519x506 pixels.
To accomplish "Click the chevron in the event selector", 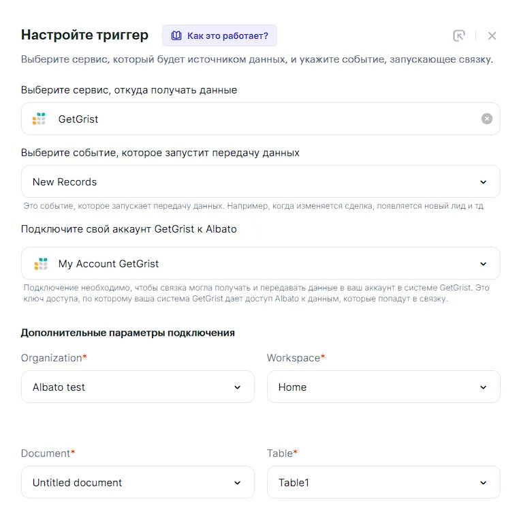I will (x=483, y=182).
